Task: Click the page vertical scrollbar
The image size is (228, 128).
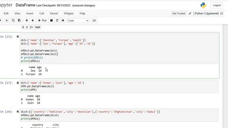Action: [226, 76]
